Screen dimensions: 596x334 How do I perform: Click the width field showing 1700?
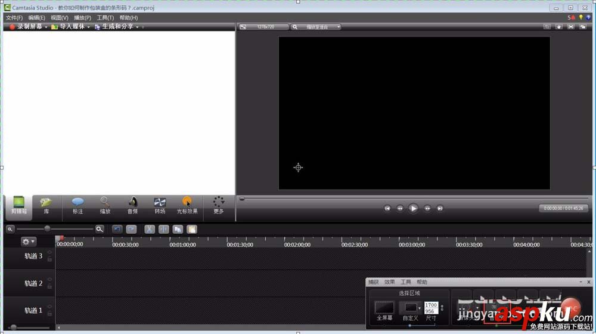[431, 305]
